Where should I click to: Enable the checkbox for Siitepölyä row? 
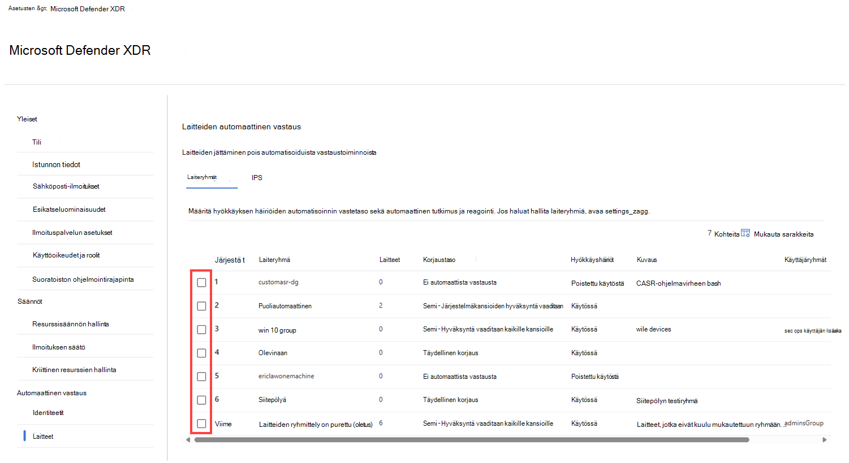pos(201,400)
